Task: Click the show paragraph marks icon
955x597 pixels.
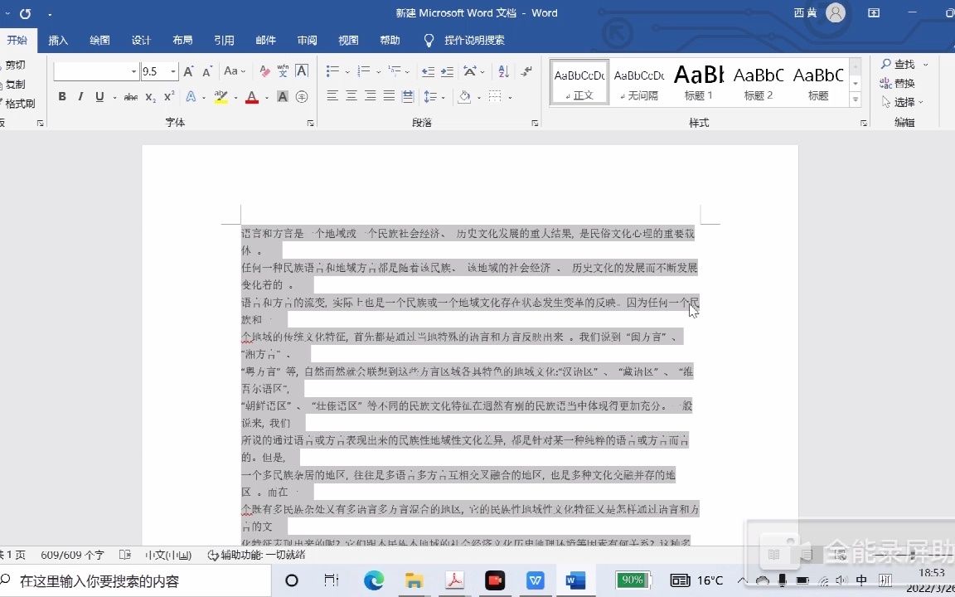Action: 526,70
